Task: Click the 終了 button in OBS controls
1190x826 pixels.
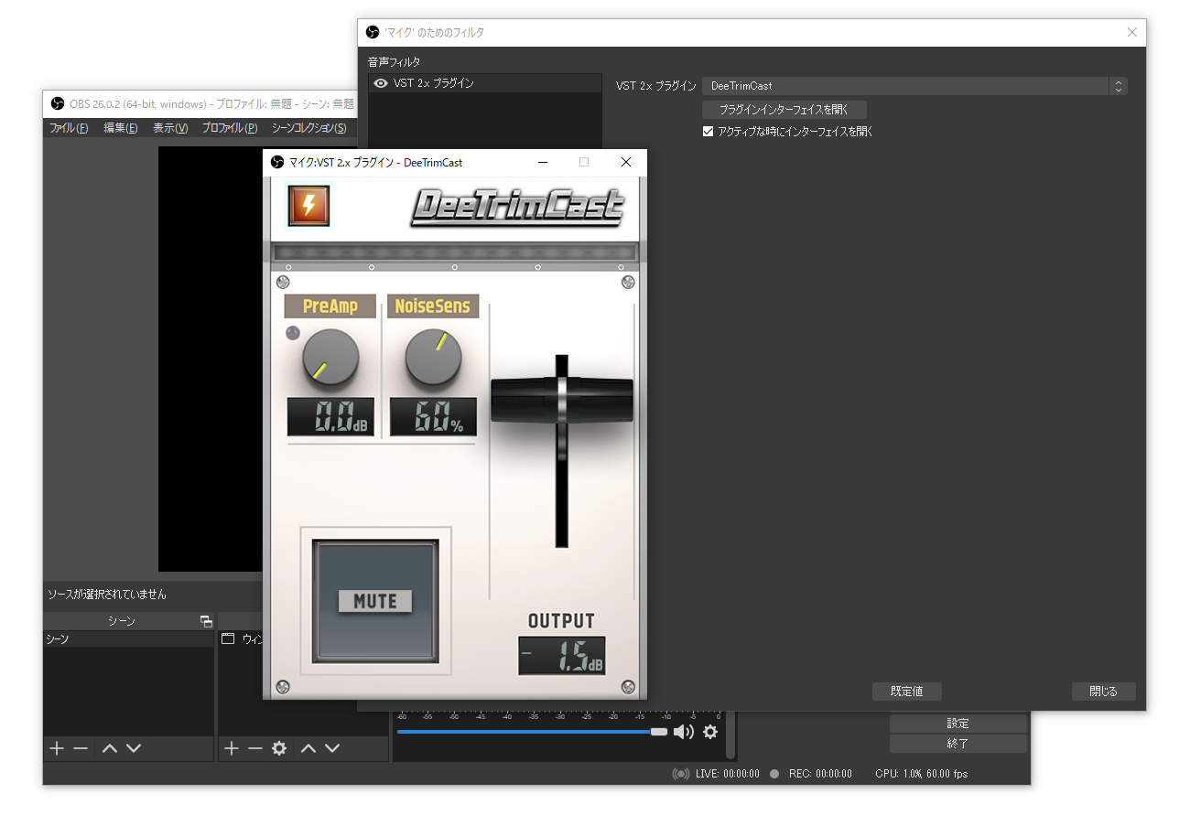Action: click(957, 744)
